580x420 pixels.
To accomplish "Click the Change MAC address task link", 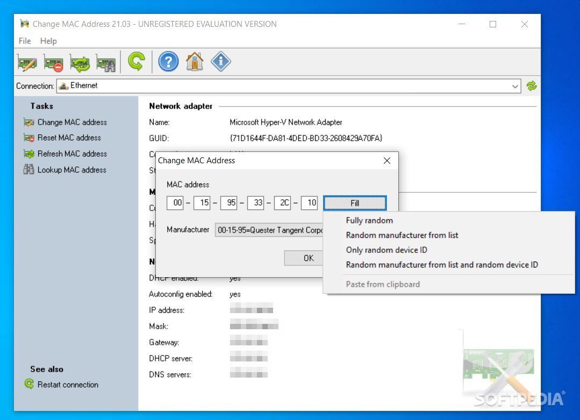I will click(x=72, y=122).
